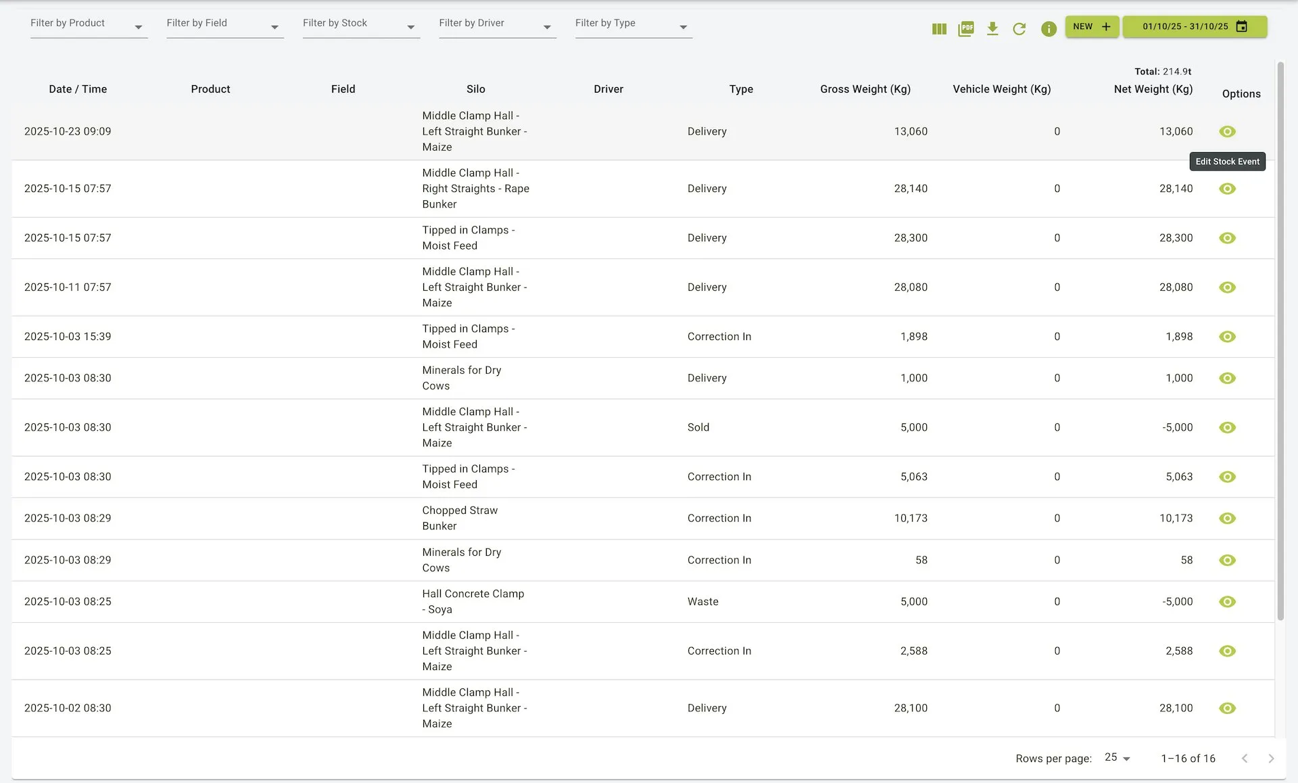The image size is (1298, 783).
Task: Click the plus icon on NEW button
Action: point(1106,26)
